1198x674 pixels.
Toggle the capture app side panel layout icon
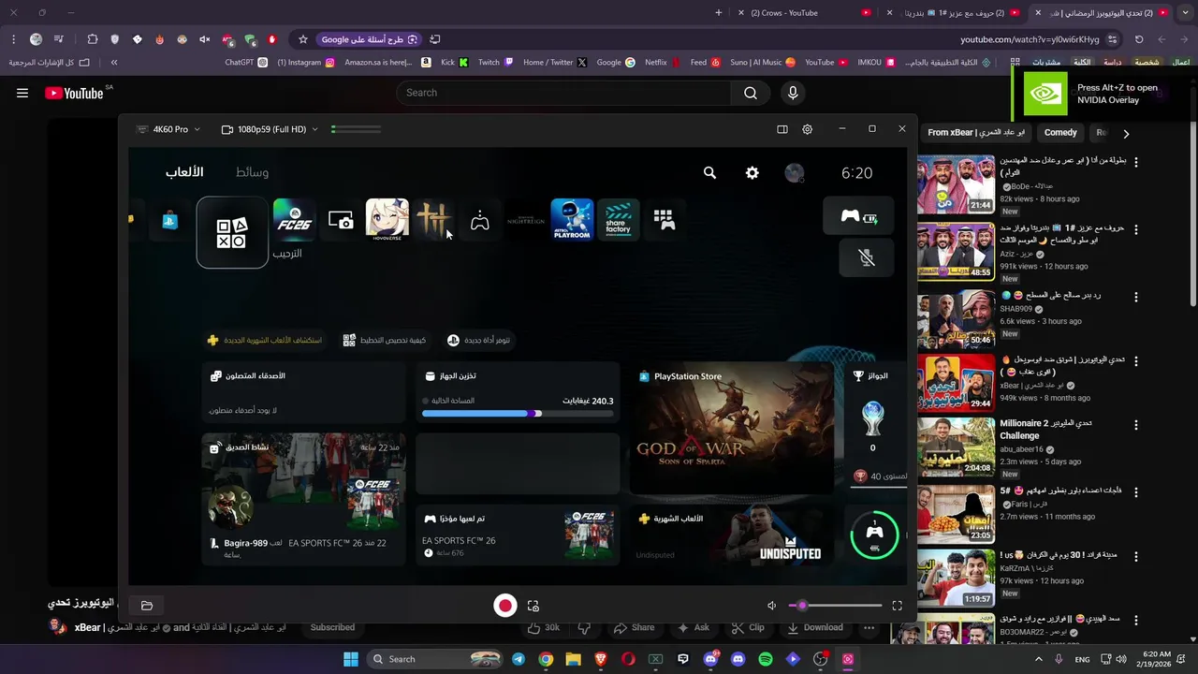(x=782, y=129)
